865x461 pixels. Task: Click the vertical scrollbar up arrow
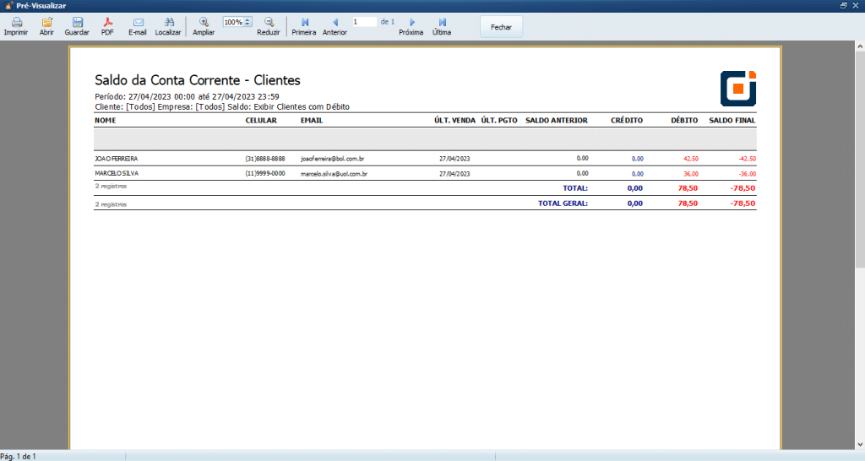point(860,46)
